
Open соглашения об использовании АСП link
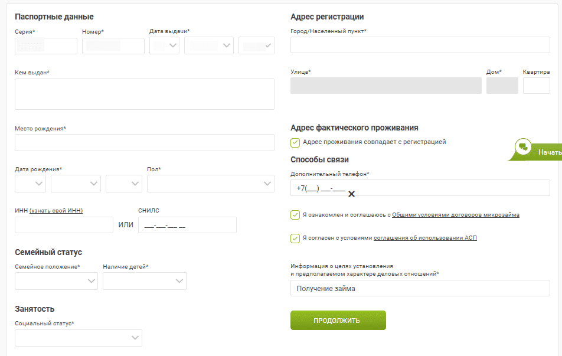pos(425,238)
